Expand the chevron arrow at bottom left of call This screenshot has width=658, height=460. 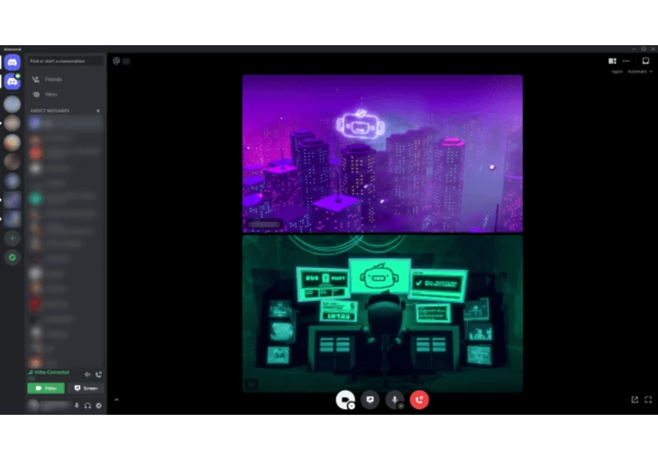117,400
